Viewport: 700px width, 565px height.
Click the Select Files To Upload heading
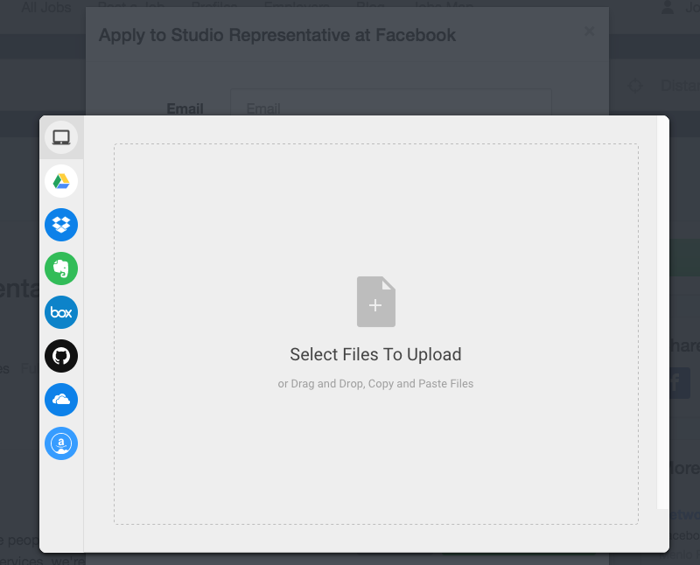[x=375, y=354]
